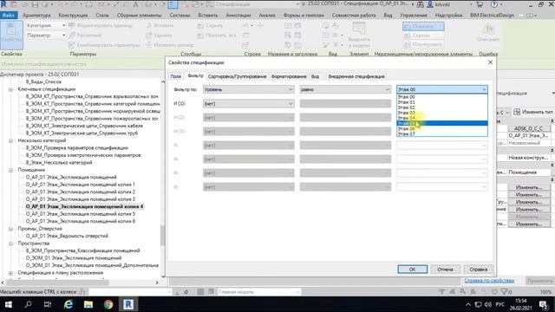Open the И (1) (нет) filter dropdown
The image size is (555, 312).
(249, 104)
